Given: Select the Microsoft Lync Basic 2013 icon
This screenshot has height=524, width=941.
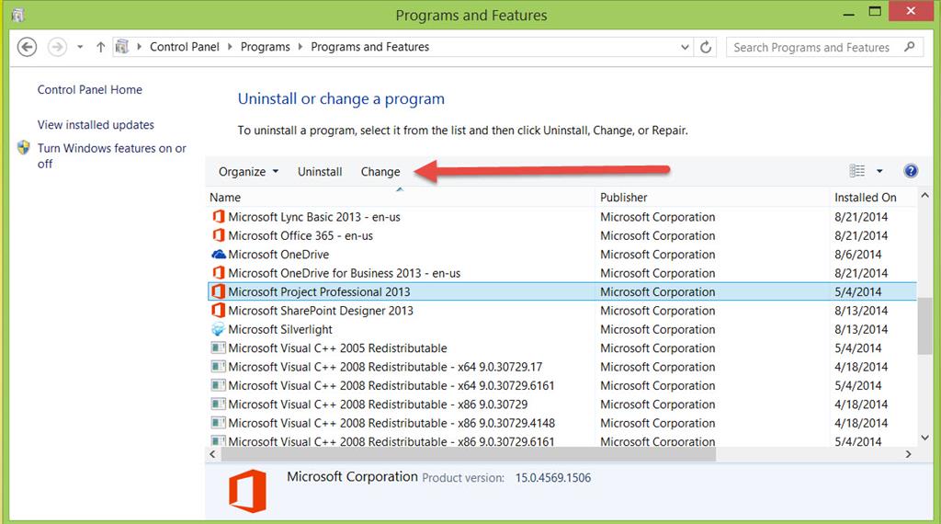Looking at the screenshot, I should click(219, 217).
